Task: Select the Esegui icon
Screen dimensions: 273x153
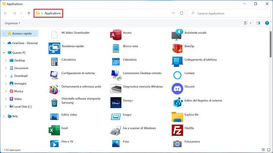Action: [x=116, y=117]
